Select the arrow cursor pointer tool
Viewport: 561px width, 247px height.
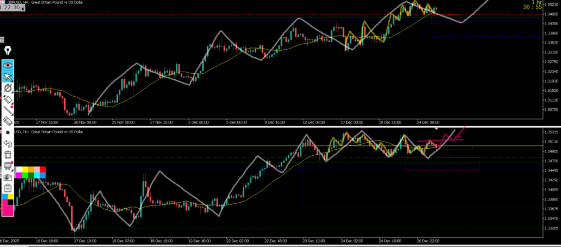coord(8,77)
